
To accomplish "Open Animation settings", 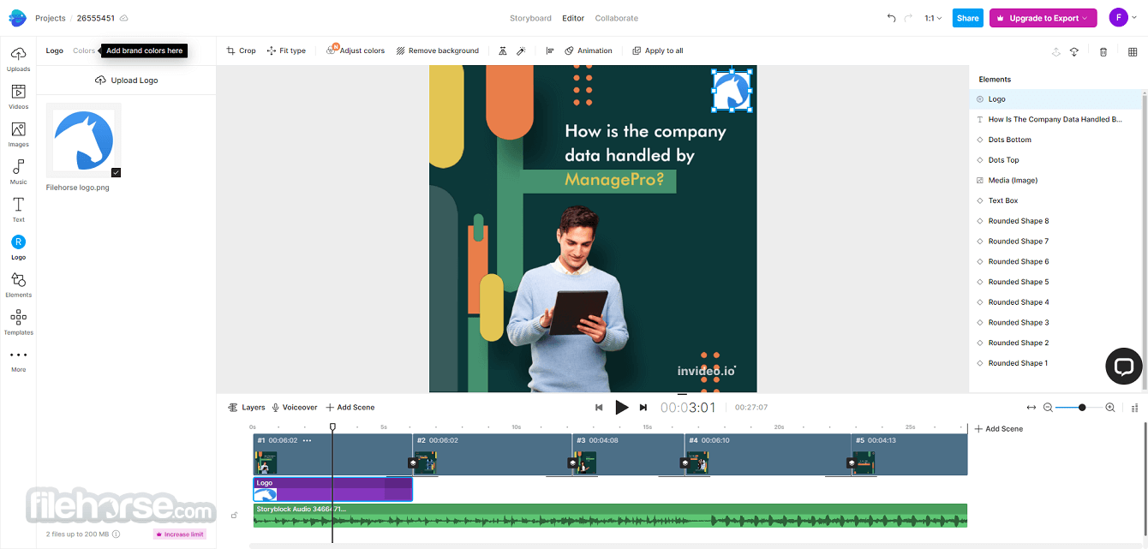I will tap(589, 51).
